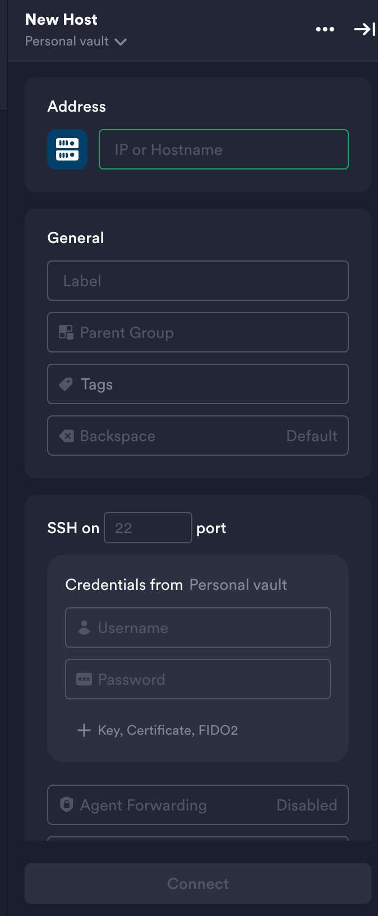
Task: Focus the IP or Hostname field
Action: pos(223,149)
